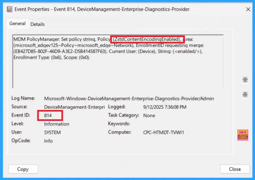255x180 pixels.
Task: Click the Event Properties title bar text
Action: tap(102, 9)
